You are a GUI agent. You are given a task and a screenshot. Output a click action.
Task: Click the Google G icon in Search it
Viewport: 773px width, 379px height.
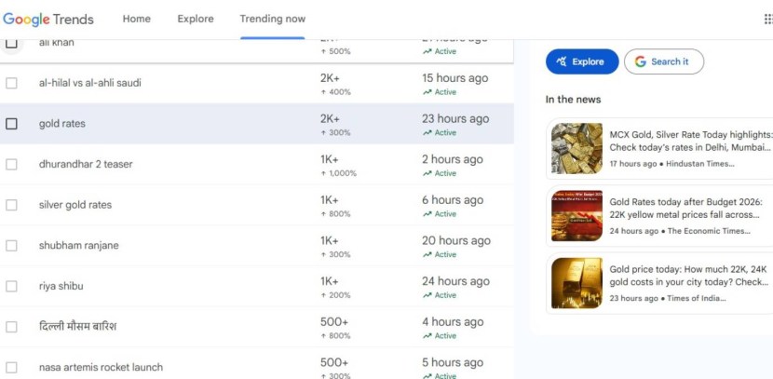[640, 62]
